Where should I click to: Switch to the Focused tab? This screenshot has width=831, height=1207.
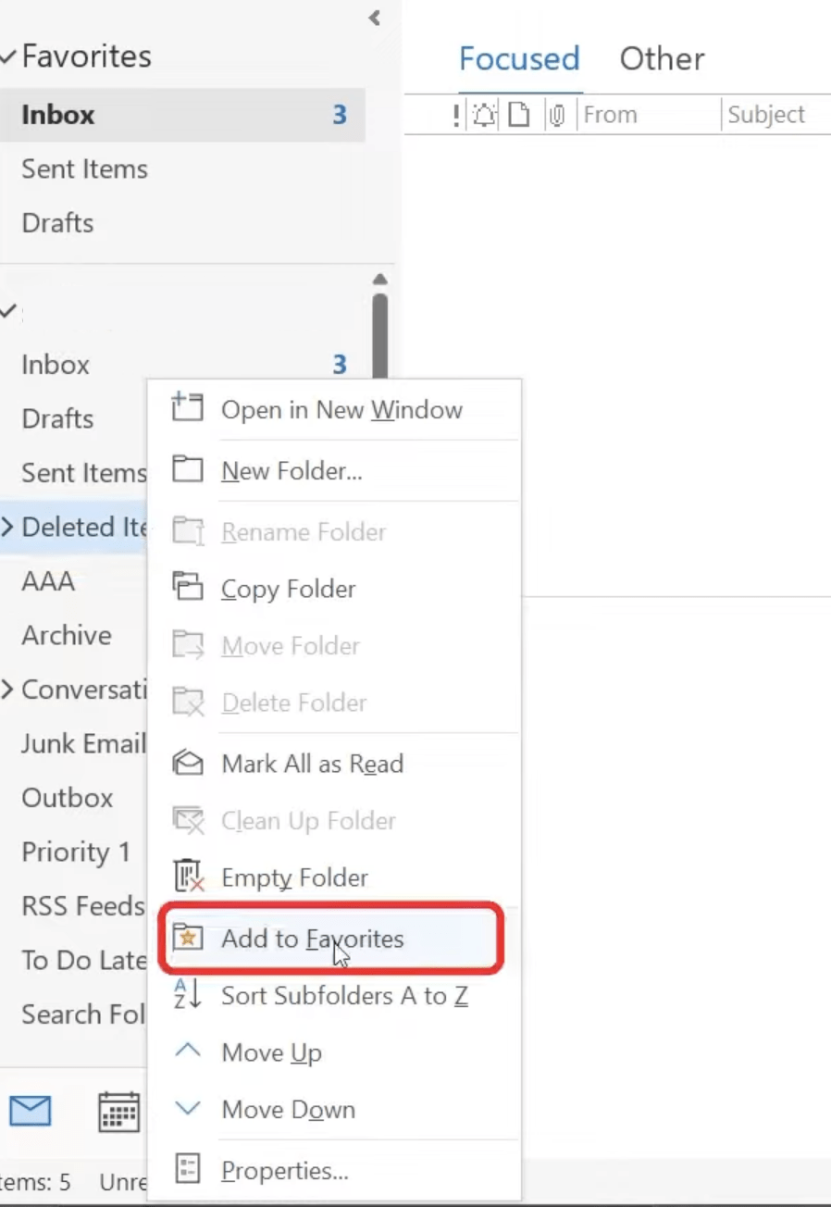click(x=519, y=58)
